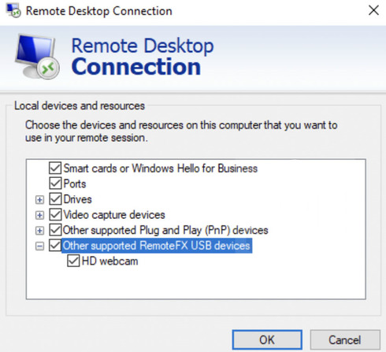Uncheck Video capture devices checkbox

click(x=55, y=215)
